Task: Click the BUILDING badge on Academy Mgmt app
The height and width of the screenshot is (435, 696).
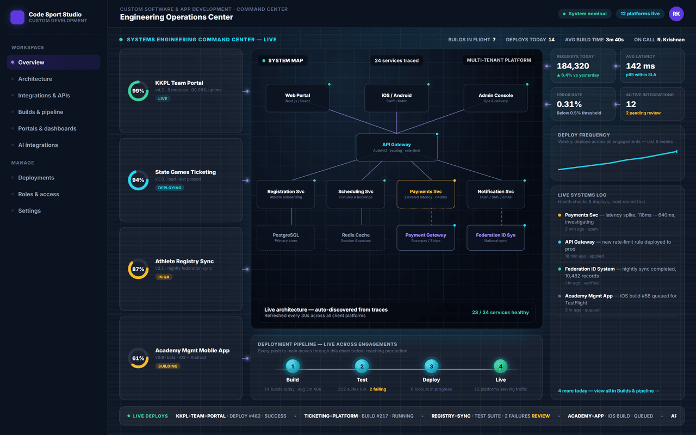Action: (x=168, y=366)
